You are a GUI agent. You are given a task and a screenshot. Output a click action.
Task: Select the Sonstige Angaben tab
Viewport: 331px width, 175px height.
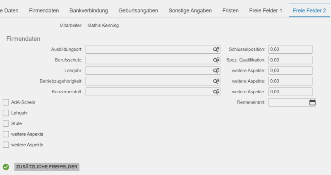click(190, 11)
